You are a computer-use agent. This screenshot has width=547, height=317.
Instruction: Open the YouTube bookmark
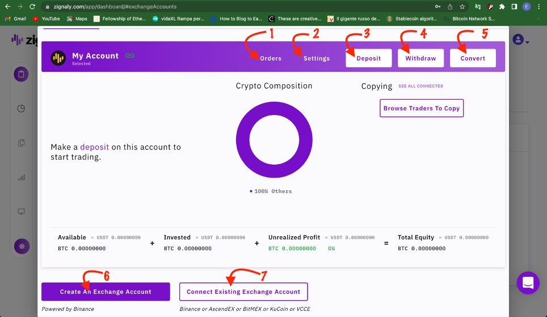(46, 19)
